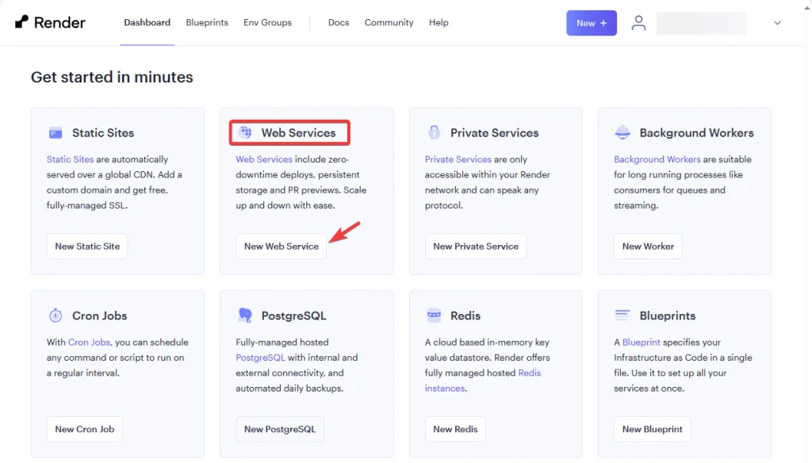The image size is (812, 463).
Task: Click the Render logo
Action: (50, 23)
